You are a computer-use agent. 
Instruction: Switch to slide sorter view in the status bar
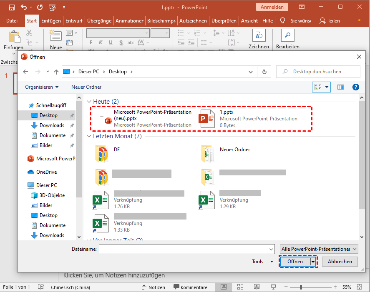click(240, 287)
